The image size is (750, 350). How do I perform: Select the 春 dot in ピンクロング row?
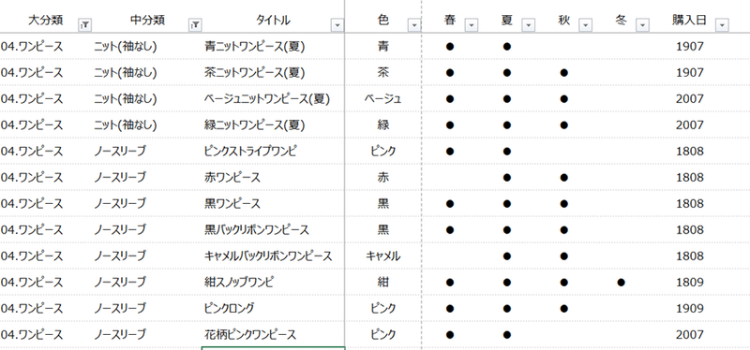click(x=450, y=309)
